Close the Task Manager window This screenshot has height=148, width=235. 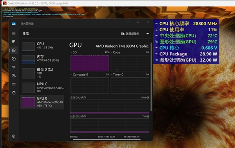coord(148,22)
